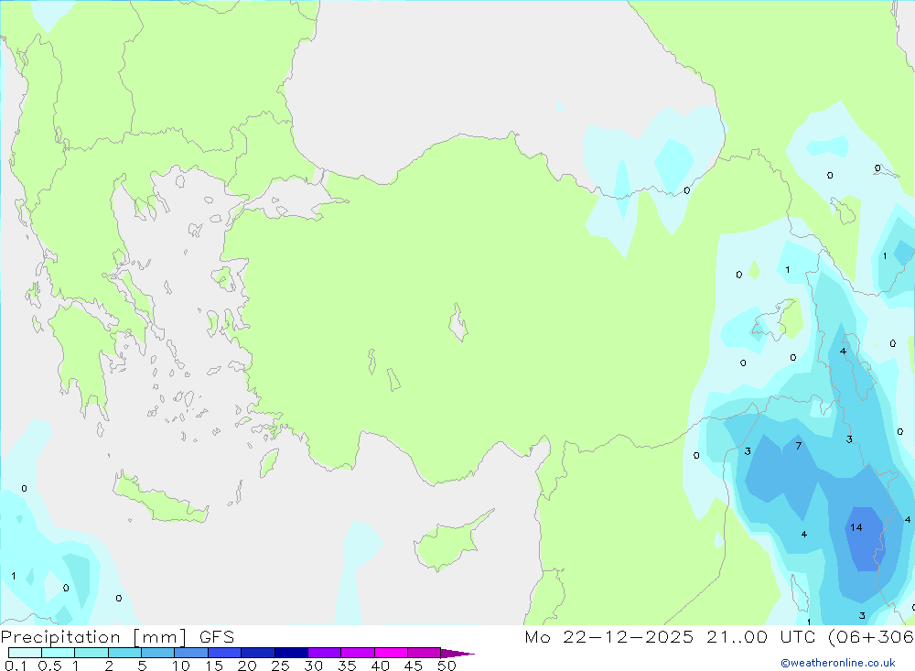Click legend label '45'

click(414, 666)
